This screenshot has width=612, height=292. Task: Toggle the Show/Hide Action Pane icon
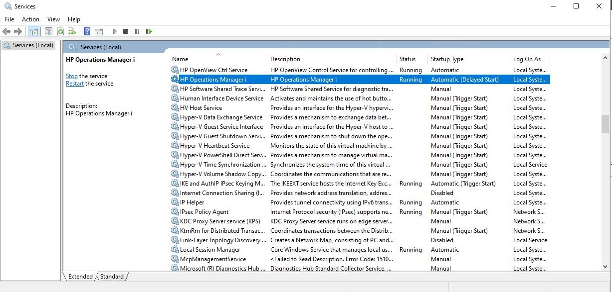pyautogui.click(x=99, y=31)
